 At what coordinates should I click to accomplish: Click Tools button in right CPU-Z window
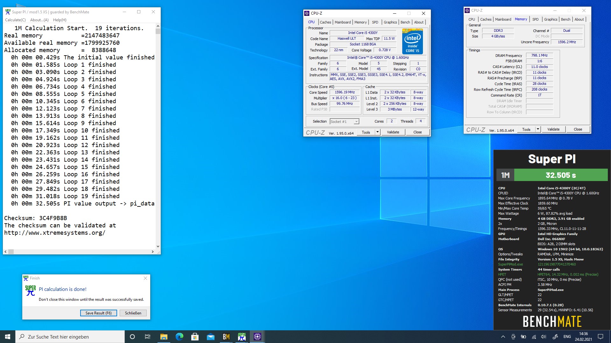coord(526,129)
